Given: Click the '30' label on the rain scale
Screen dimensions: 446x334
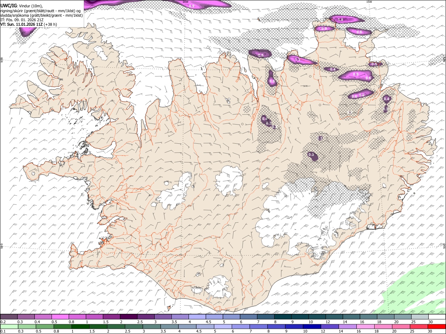Looking at the screenshot, I should click(x=431, y=331).
